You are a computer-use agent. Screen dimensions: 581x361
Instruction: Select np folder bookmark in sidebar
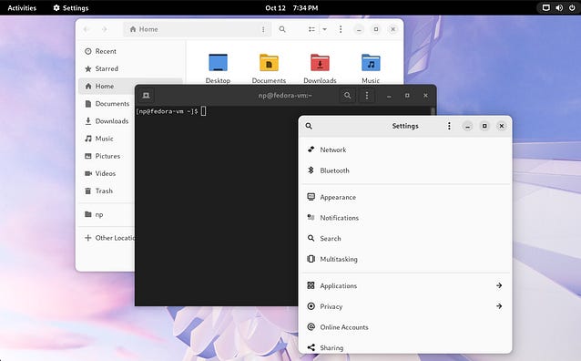click(107, 214)
